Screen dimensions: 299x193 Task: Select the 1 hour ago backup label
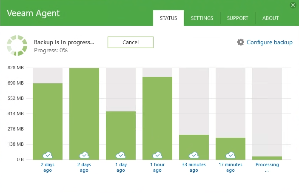(x=157, y=167)
